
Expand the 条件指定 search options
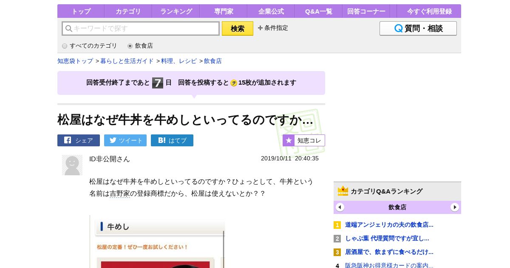coord(273,28)
